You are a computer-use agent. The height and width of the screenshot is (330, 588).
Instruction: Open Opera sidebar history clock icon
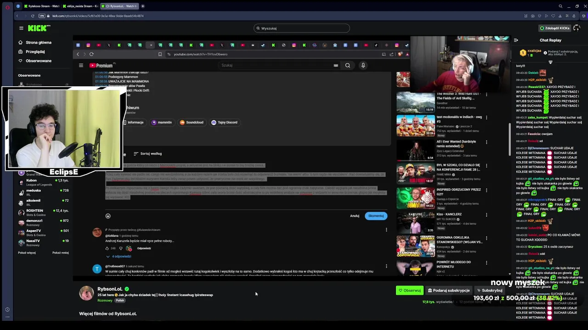tap(7, 309)
